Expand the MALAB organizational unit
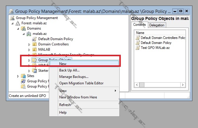The width and height of the screenshot is (198, 128). [29, 50]
